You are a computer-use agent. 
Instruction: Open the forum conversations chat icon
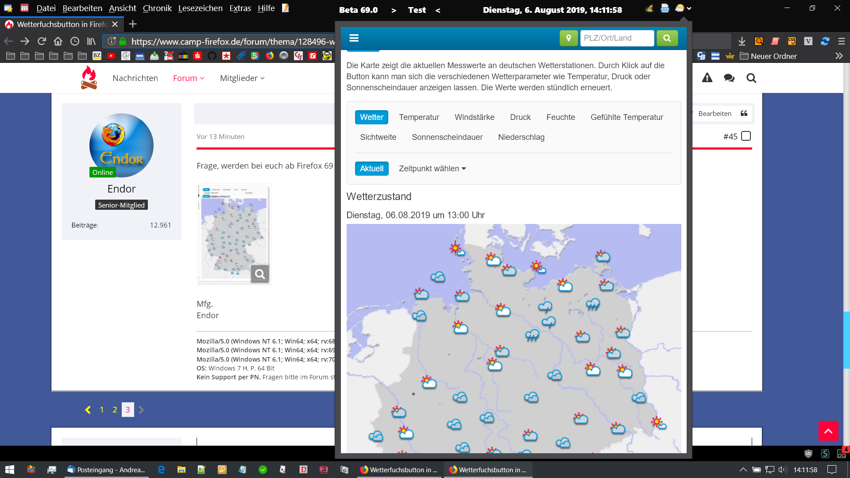point(729,78)
